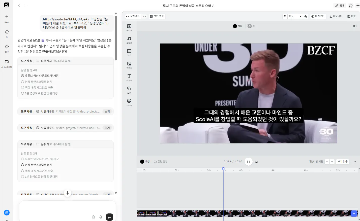Select the Text (텍스트) tool
This screenshot has width=360, height=221.
pyautogui.click(x=129, y=78)
